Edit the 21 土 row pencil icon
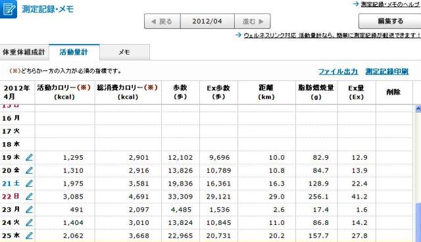 pyautogui.click(x=29, y=183)
